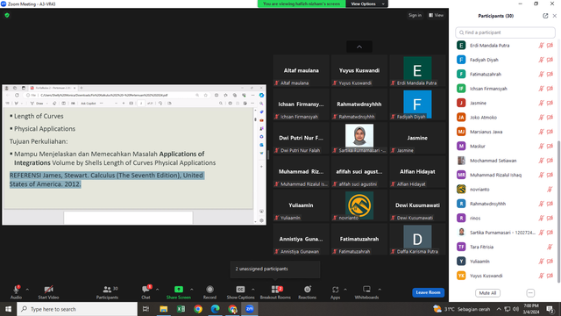Click the Leave Room button
Screen dimensions: 561x316
428,292
